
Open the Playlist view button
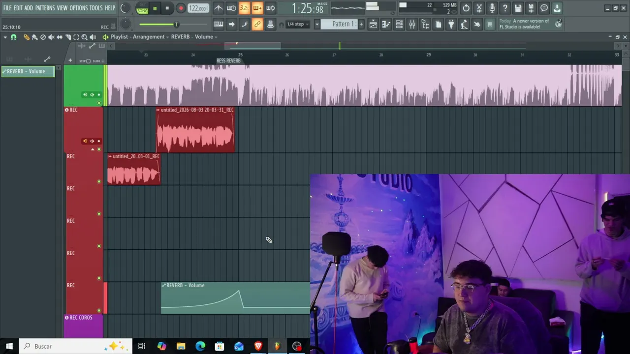(373, 24)
